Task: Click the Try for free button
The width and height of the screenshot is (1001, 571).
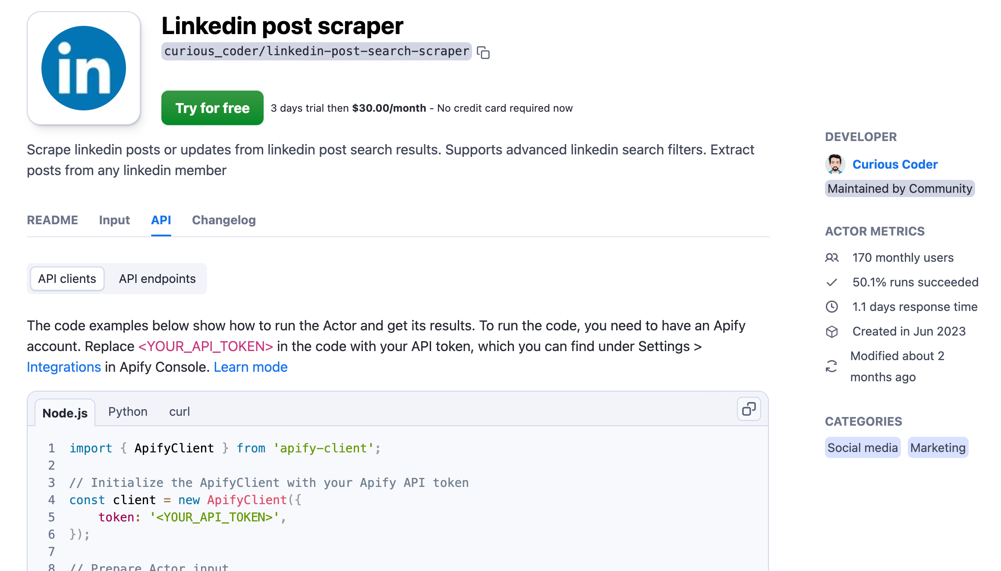Action: point(212,108)
